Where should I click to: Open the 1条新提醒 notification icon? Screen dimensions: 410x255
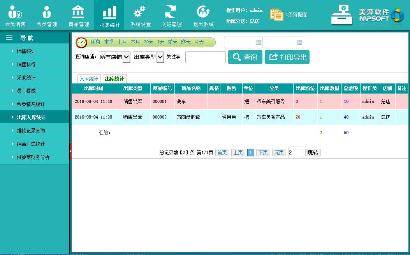click(277, 14)
